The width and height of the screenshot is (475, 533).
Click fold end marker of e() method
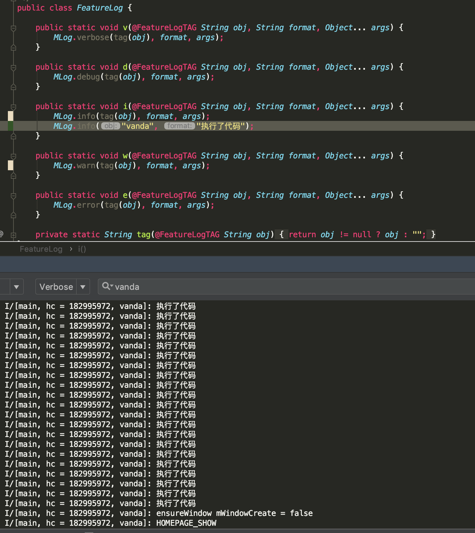[13, 215]
